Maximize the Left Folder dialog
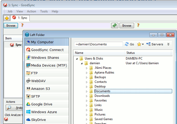Screen dimensions: 177x124 pyautogui.click(x=162, y=35)
